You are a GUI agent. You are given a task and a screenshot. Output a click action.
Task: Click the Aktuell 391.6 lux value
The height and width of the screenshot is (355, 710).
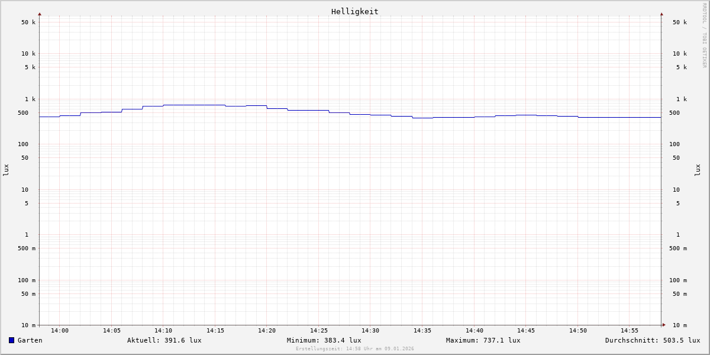[164, 340]
